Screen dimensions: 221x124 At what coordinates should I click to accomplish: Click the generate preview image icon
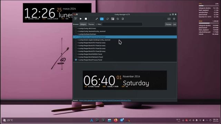113,19
